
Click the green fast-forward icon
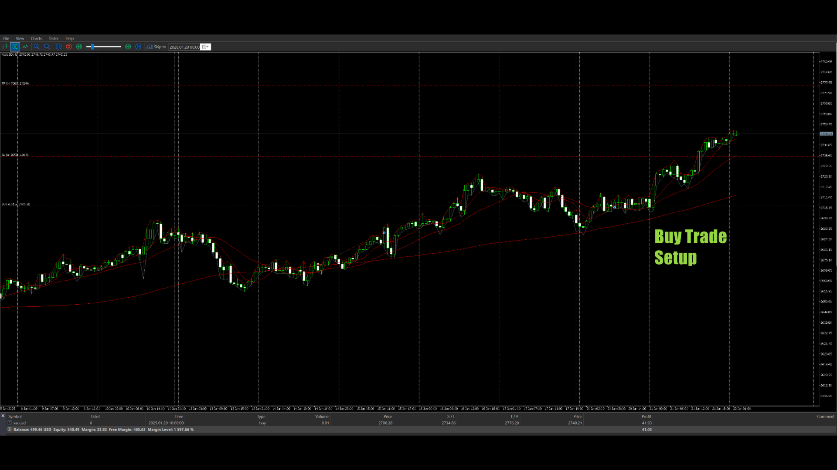click(x=128, y=47)
